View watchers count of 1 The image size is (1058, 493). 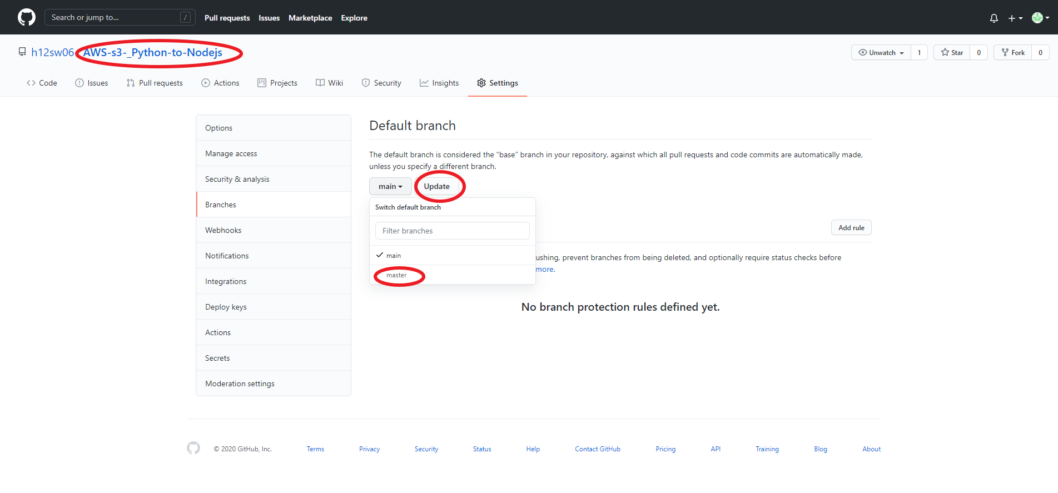(919, 52)
